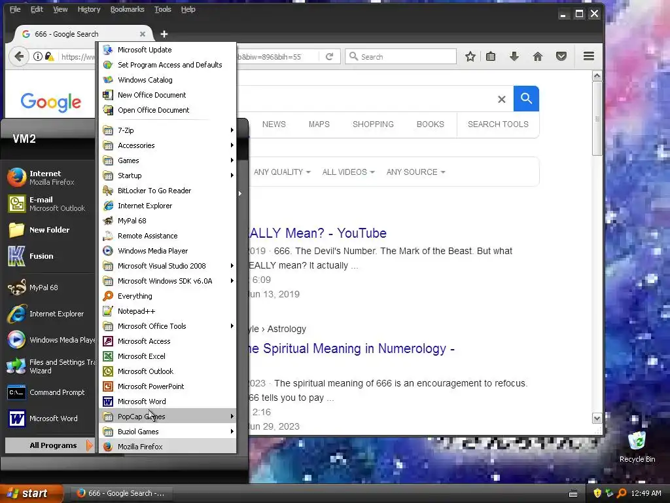Open the Bookmarks menu
The width and height of the screenshot is (670, 503).
(x=128, y=9)
